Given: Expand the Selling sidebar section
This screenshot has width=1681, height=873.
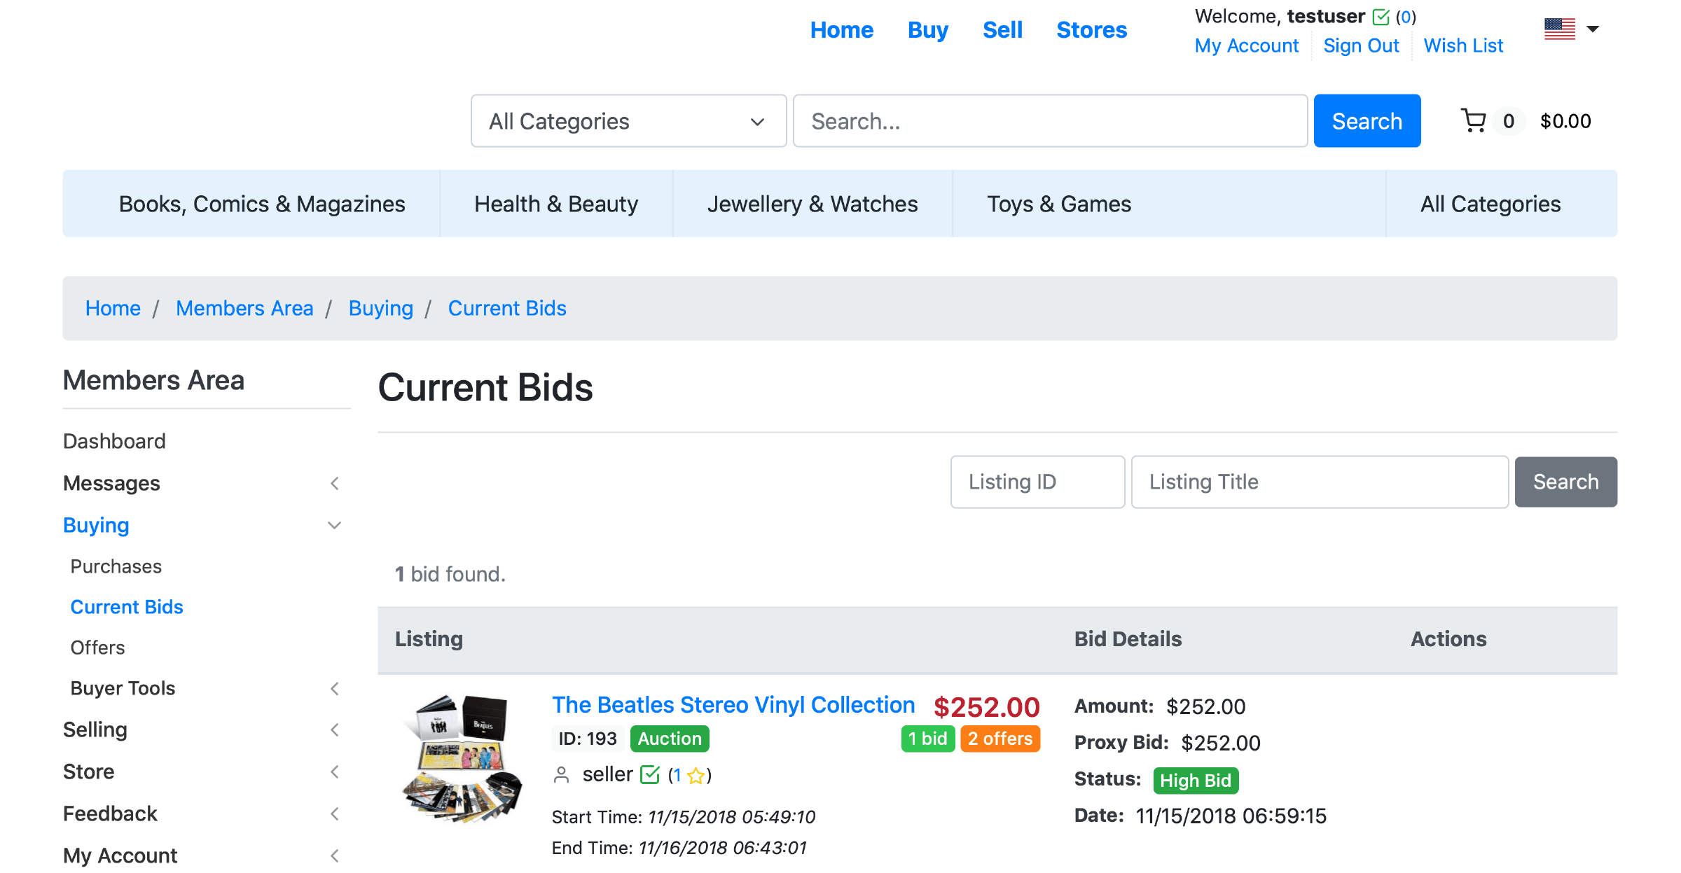Looking at the screenshot, I should pyautogui.click(x=335, y=729).
